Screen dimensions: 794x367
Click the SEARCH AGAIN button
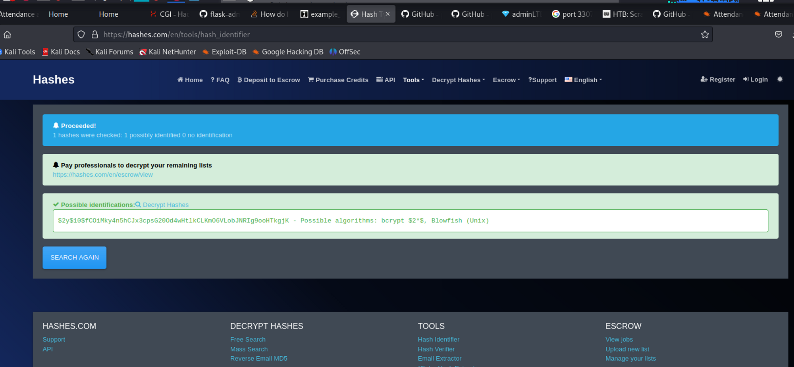click(75, 257)
